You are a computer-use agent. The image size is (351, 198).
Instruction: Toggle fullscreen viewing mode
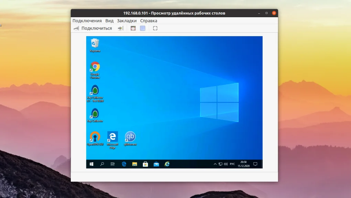click(155, 28)
